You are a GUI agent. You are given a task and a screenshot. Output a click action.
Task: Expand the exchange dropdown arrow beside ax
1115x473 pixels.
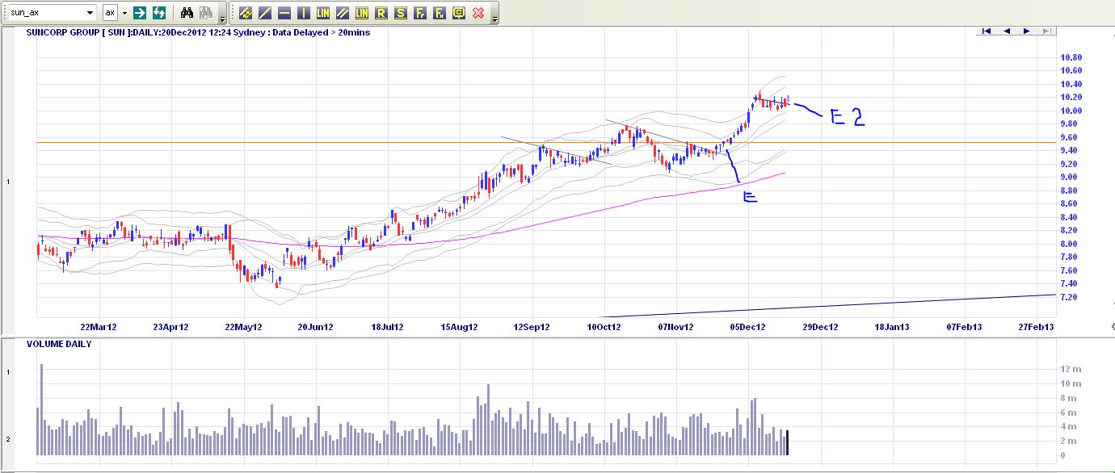point(124,13)
